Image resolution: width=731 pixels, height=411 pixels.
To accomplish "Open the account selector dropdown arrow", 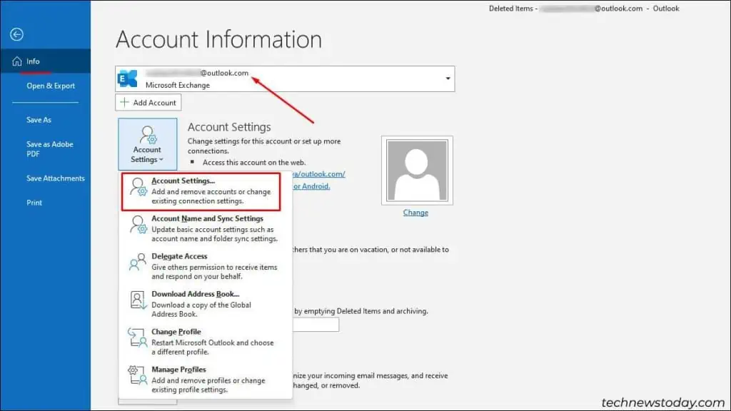I will point(448,78).
